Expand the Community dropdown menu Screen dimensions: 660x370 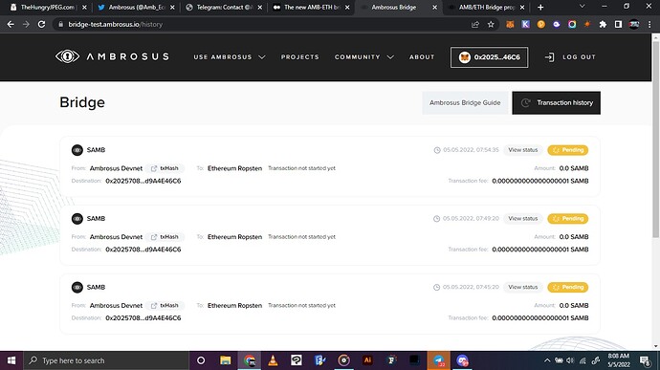point(364,56)
